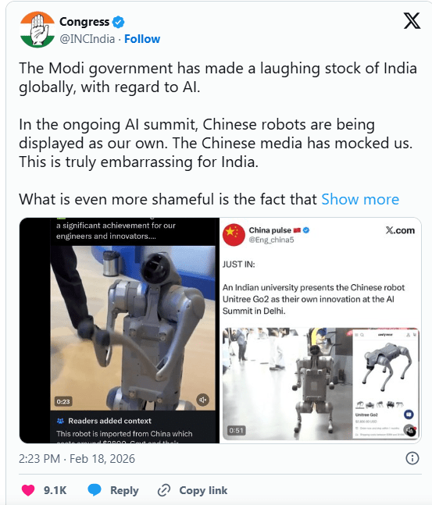Unmute the left robot video
The height and width of the screenshot is (505, 432).
point(203,400)
